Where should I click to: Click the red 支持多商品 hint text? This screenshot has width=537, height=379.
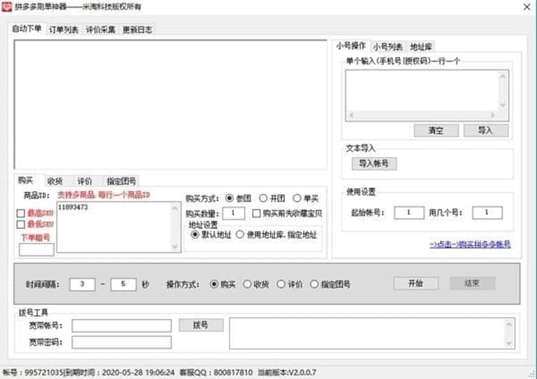(103, 195)
